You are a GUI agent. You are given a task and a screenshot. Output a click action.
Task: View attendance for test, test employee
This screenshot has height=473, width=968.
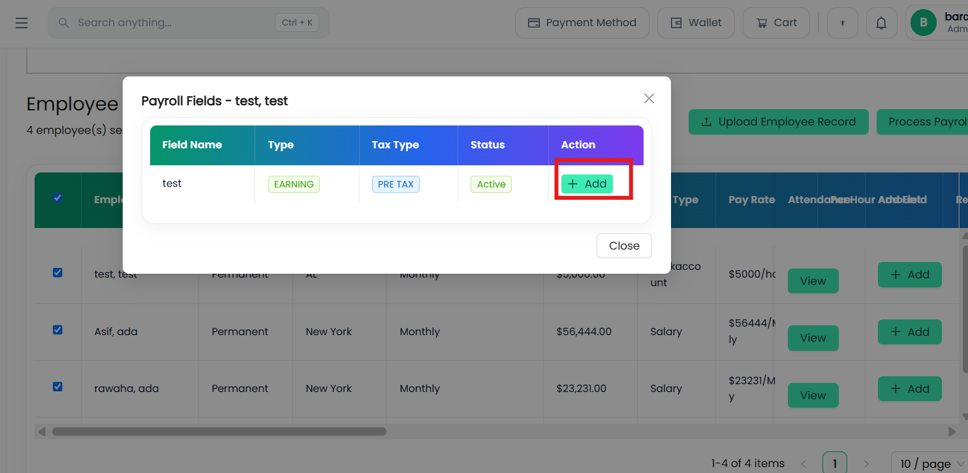tap(813, 281)
